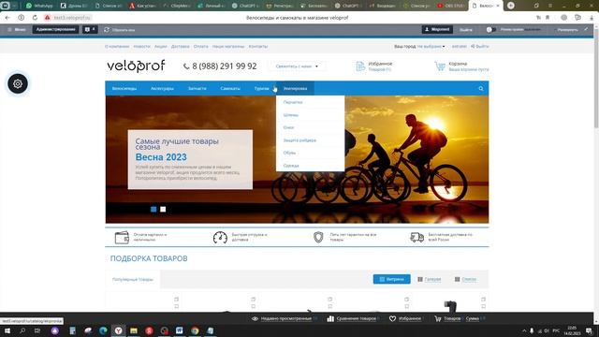This screenshot has width=599, height=337.
Task: Click the site security warning icon
Action: [x=48, y=18]
